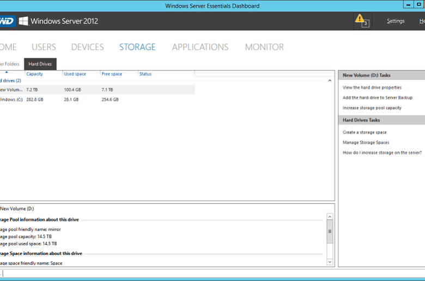Image resolution: width=425 pixels, height=281 pixels.
Task: Open Settings in the header
Action: coord(396,21)
